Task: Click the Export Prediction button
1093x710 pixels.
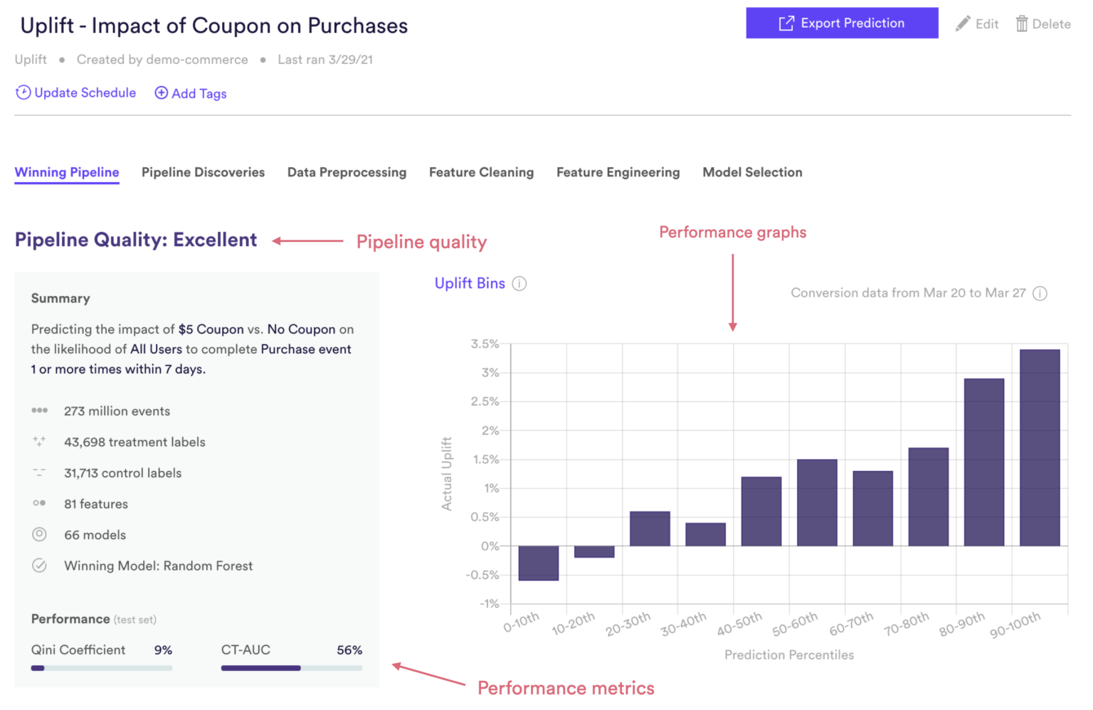Action: click(x=841, y=23)
